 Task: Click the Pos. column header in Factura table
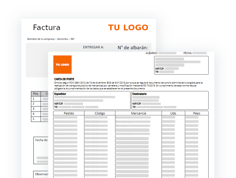(36, 94)
